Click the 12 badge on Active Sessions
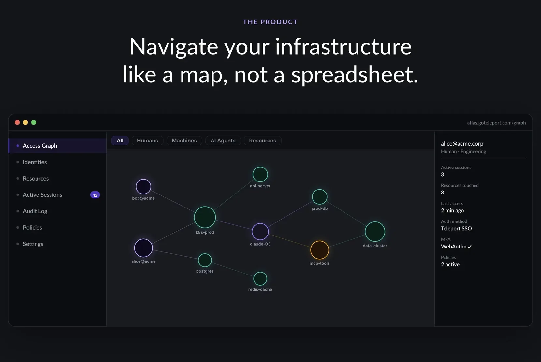The image size is (541, 362). click(95, 195)
